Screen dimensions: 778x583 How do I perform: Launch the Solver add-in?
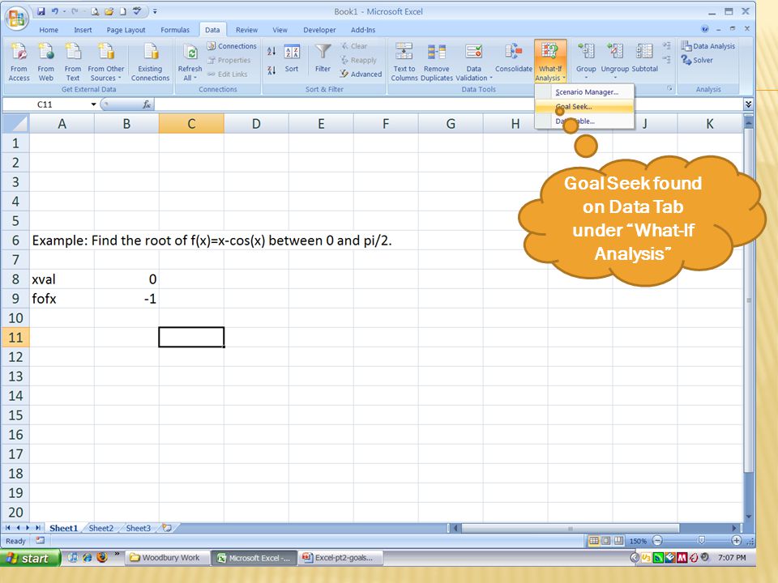tap(697, 60)
